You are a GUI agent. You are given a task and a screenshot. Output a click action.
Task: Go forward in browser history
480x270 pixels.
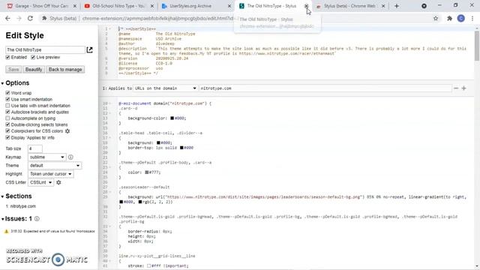tap(19, 18)
